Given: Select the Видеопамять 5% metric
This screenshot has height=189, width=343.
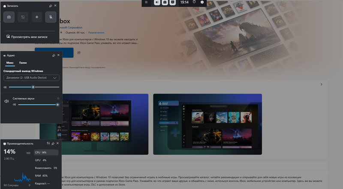Looking at the screenshot, I should pyautogui.click(x=46, y=168).
